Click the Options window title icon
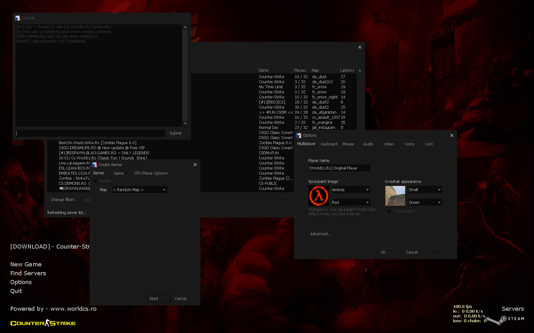534x333 pixels. coord(299,136)
